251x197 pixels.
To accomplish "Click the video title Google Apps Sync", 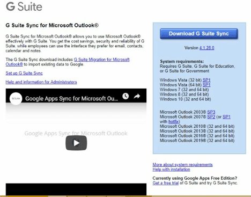I will coord(71,98).
